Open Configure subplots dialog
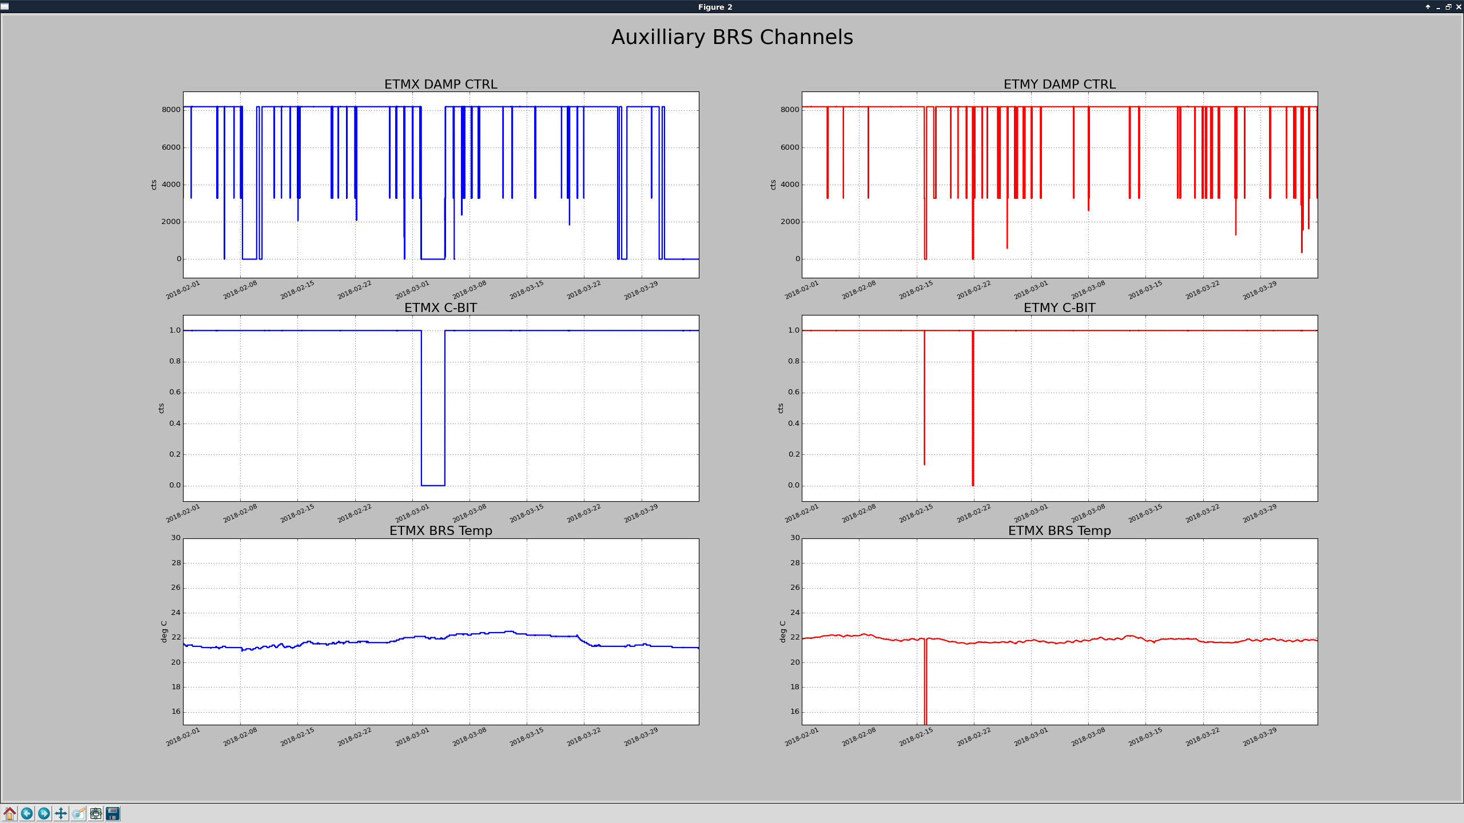The width and height of the screenshot is (1464, 823). click(x=96, y=813)
